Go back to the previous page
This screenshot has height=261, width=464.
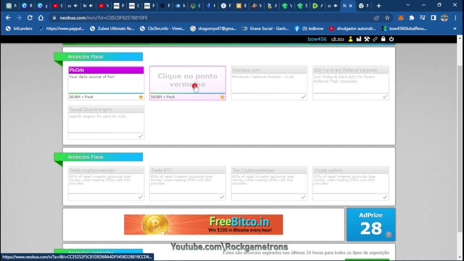coord(8,17)
